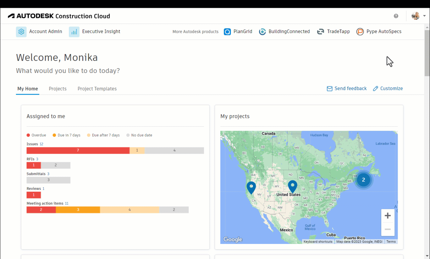Launch TradeTapp via its icon
430x259 pixels.
coord(321,32)
